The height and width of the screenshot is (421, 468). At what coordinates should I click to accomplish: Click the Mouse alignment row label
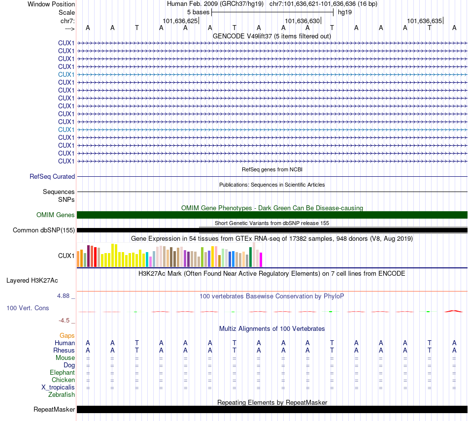(65, 357)
